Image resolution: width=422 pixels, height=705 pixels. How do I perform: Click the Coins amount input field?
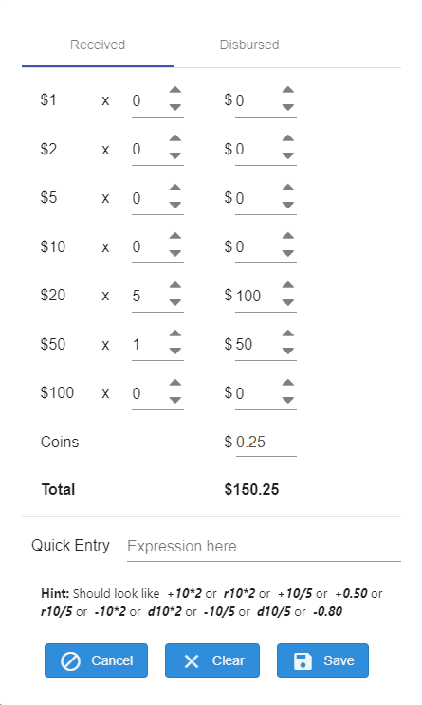pyautogui.click(x=266, y=443)
